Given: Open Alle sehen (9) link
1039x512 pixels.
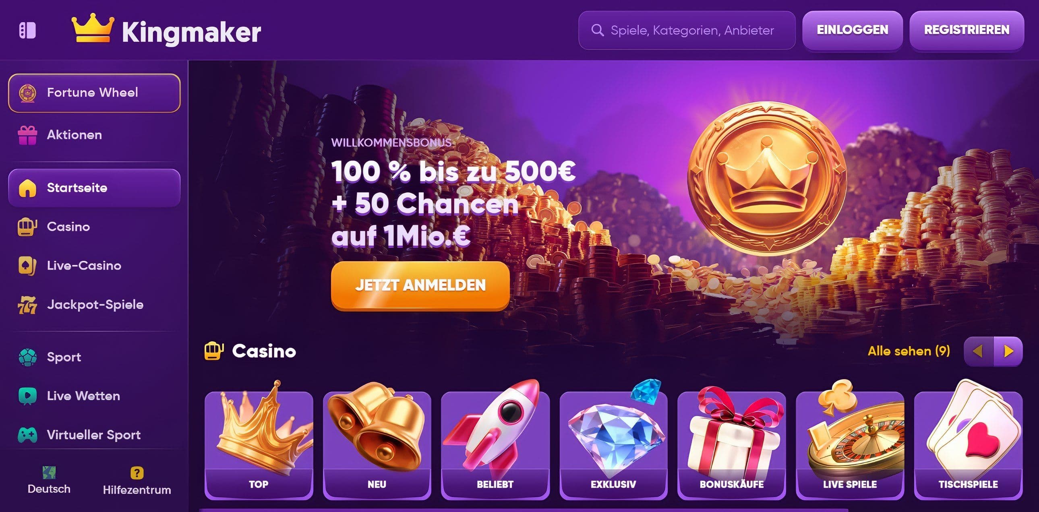Looking at the screenshot, I should point(909,351).
